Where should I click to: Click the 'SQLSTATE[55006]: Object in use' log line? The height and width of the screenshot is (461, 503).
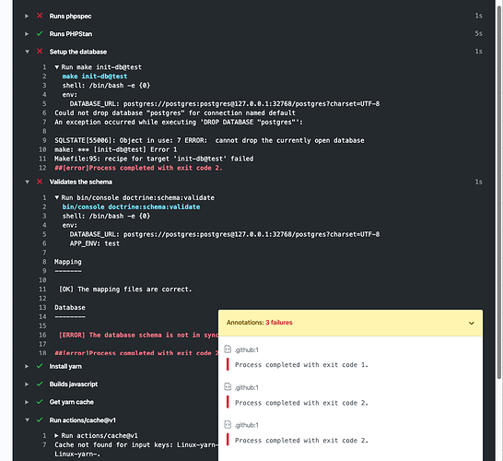pyautogui.click(x=209, y=140)
